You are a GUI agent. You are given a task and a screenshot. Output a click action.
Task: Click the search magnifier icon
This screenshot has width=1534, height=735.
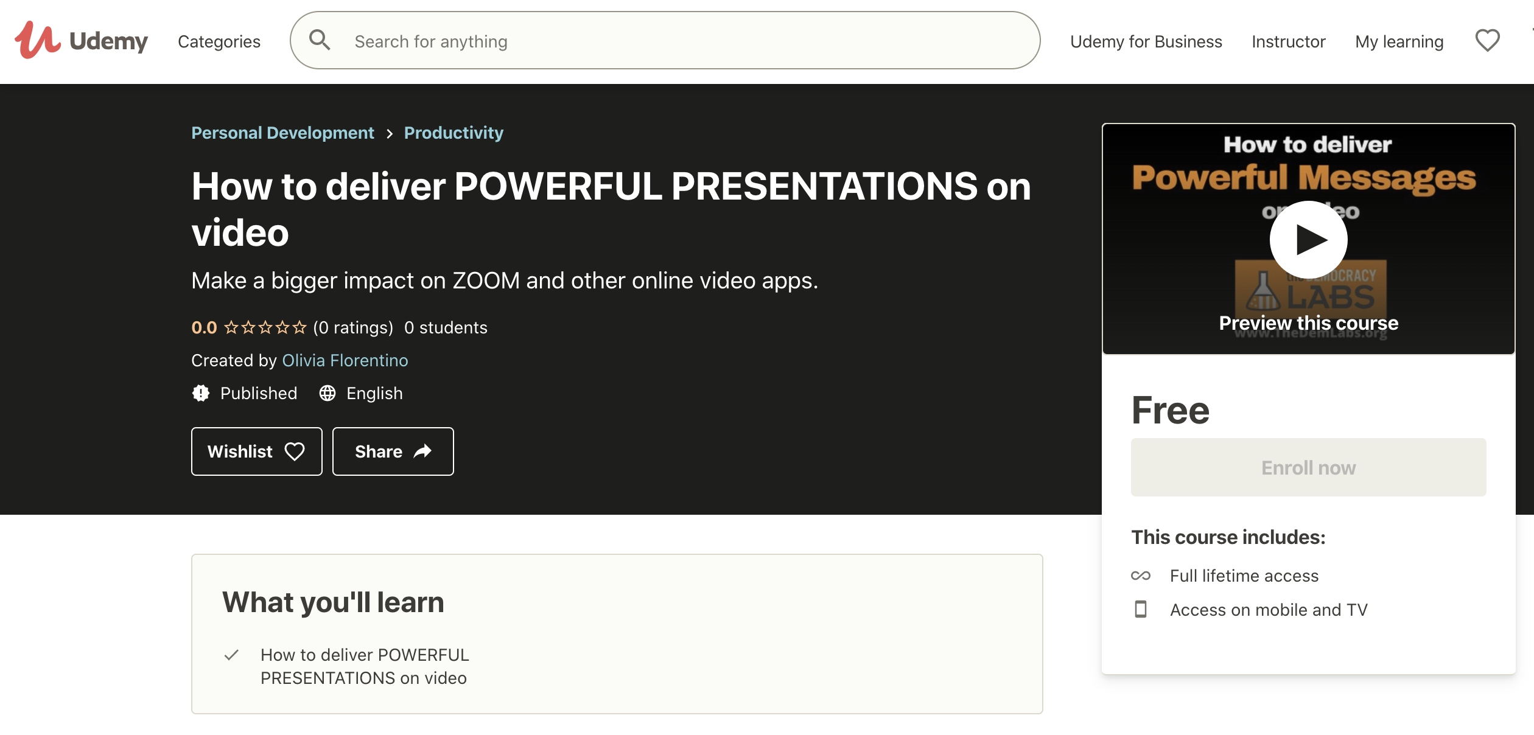coord(320,40)
